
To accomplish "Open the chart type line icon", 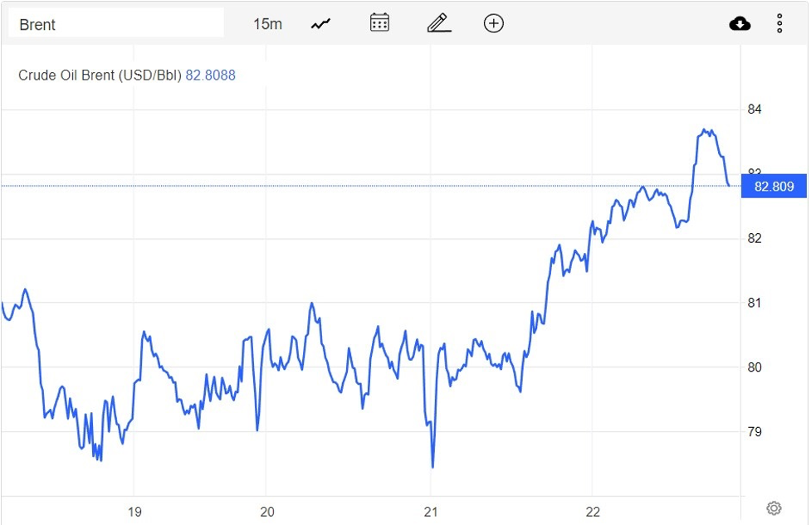I will [320, 24].
